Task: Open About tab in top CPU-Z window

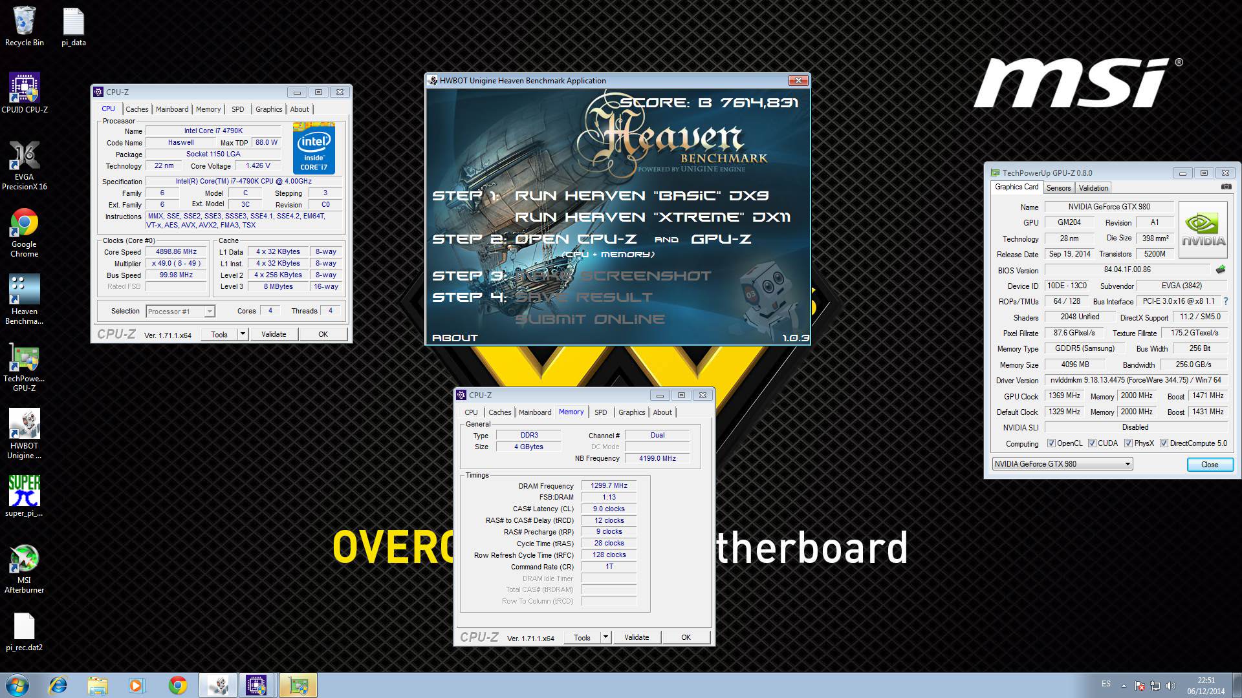Action: point(300,109)
